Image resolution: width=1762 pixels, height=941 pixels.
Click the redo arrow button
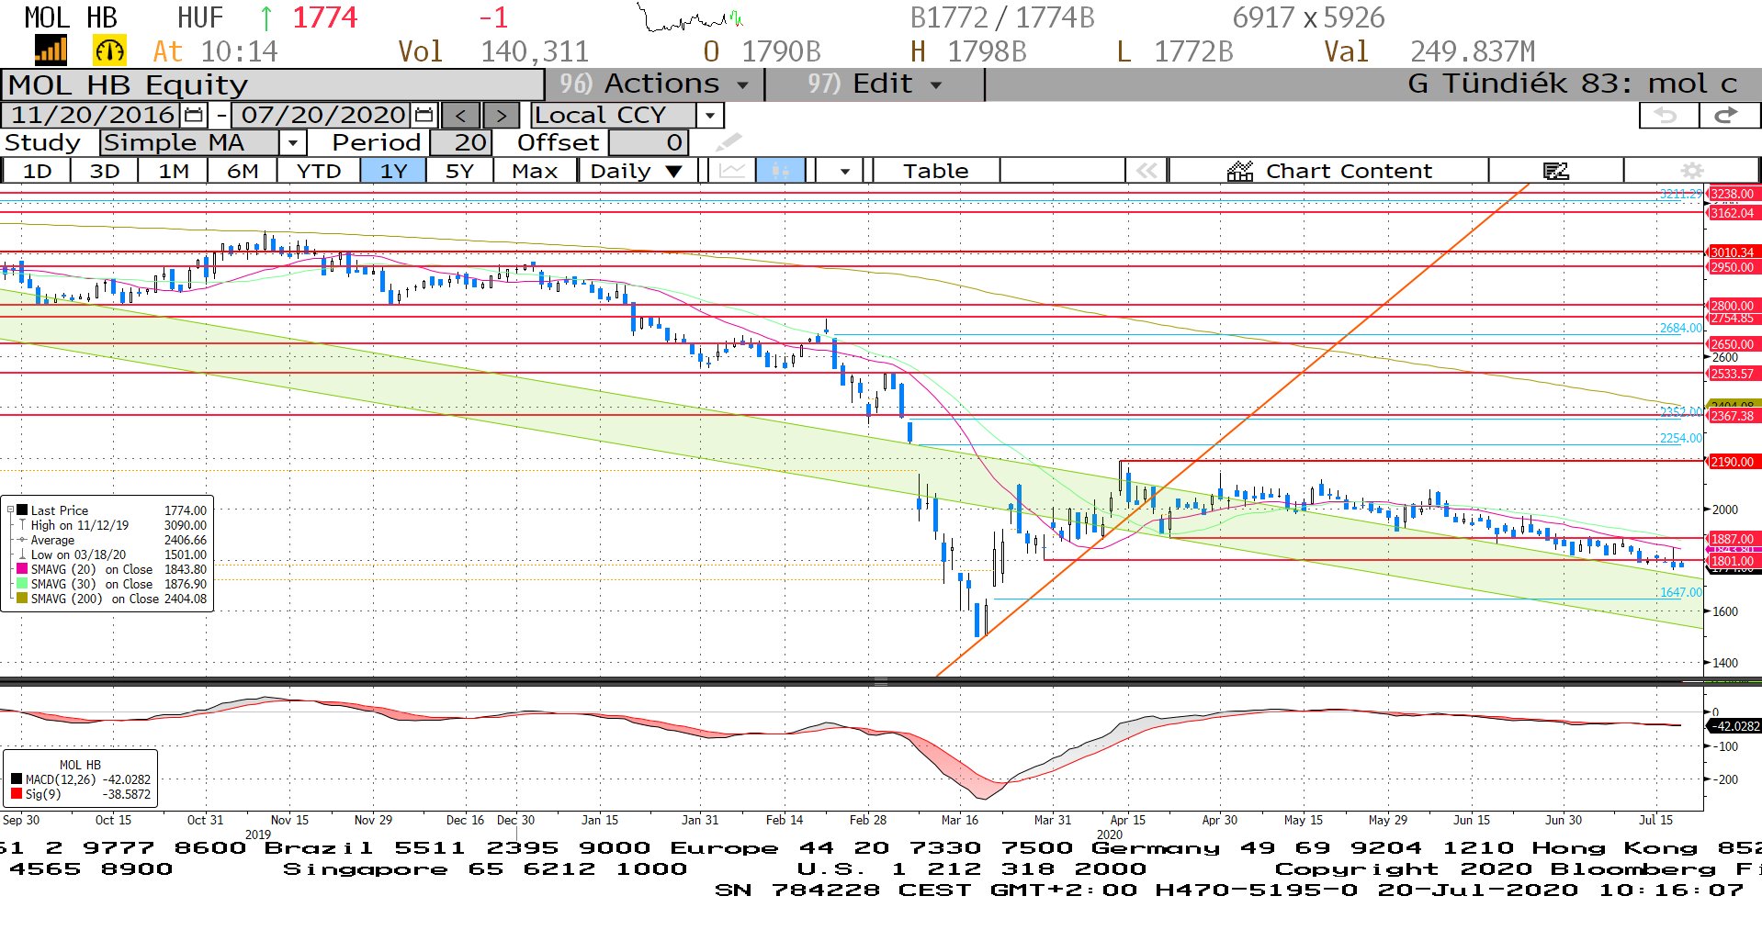[1728, 115]
